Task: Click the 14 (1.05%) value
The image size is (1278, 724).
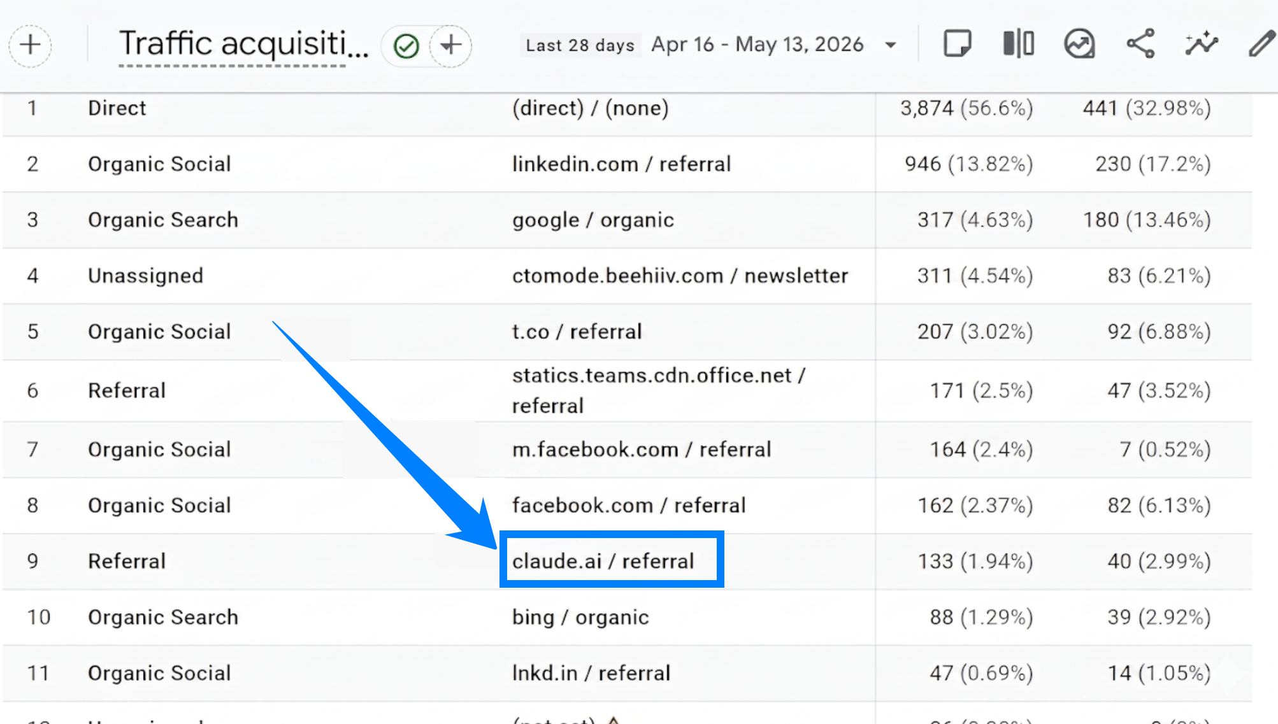Action: point(1159,673)
